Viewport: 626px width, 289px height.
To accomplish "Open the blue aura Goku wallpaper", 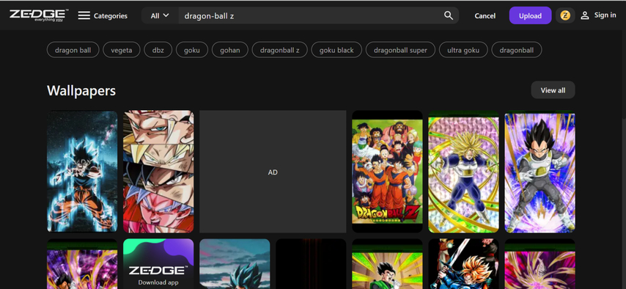I will pos(82,172).
